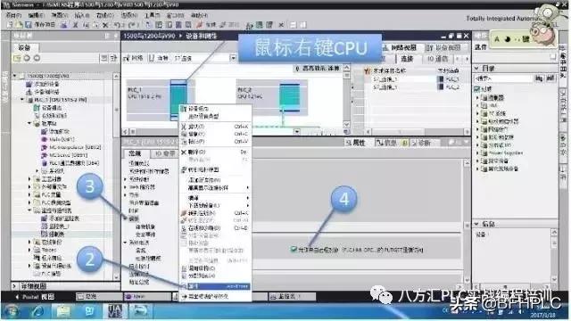Image resolution: width=571 pixels, height=321 pixels.
Task: Select the IO tags tab in properties
Action: tap(164, 153)
